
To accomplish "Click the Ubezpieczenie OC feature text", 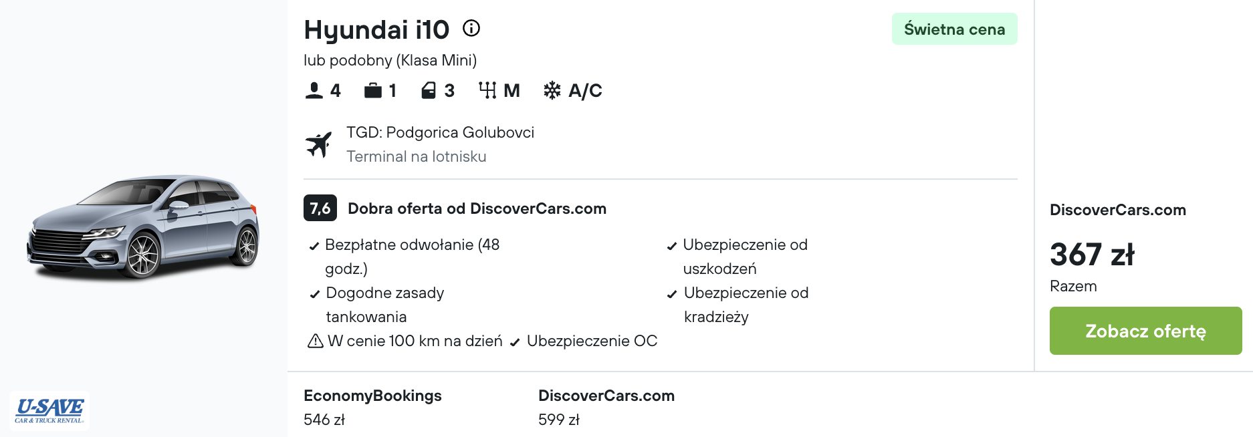I will click(592, 341).
